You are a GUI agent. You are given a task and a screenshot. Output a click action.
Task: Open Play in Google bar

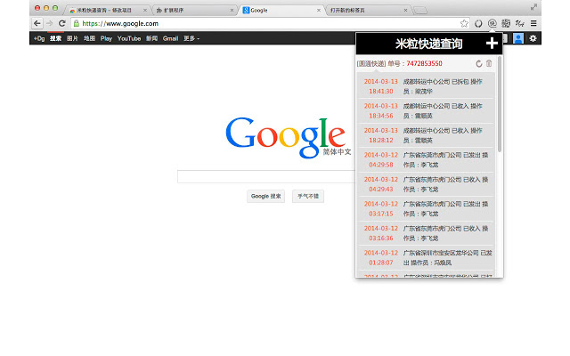coord(106,38)
